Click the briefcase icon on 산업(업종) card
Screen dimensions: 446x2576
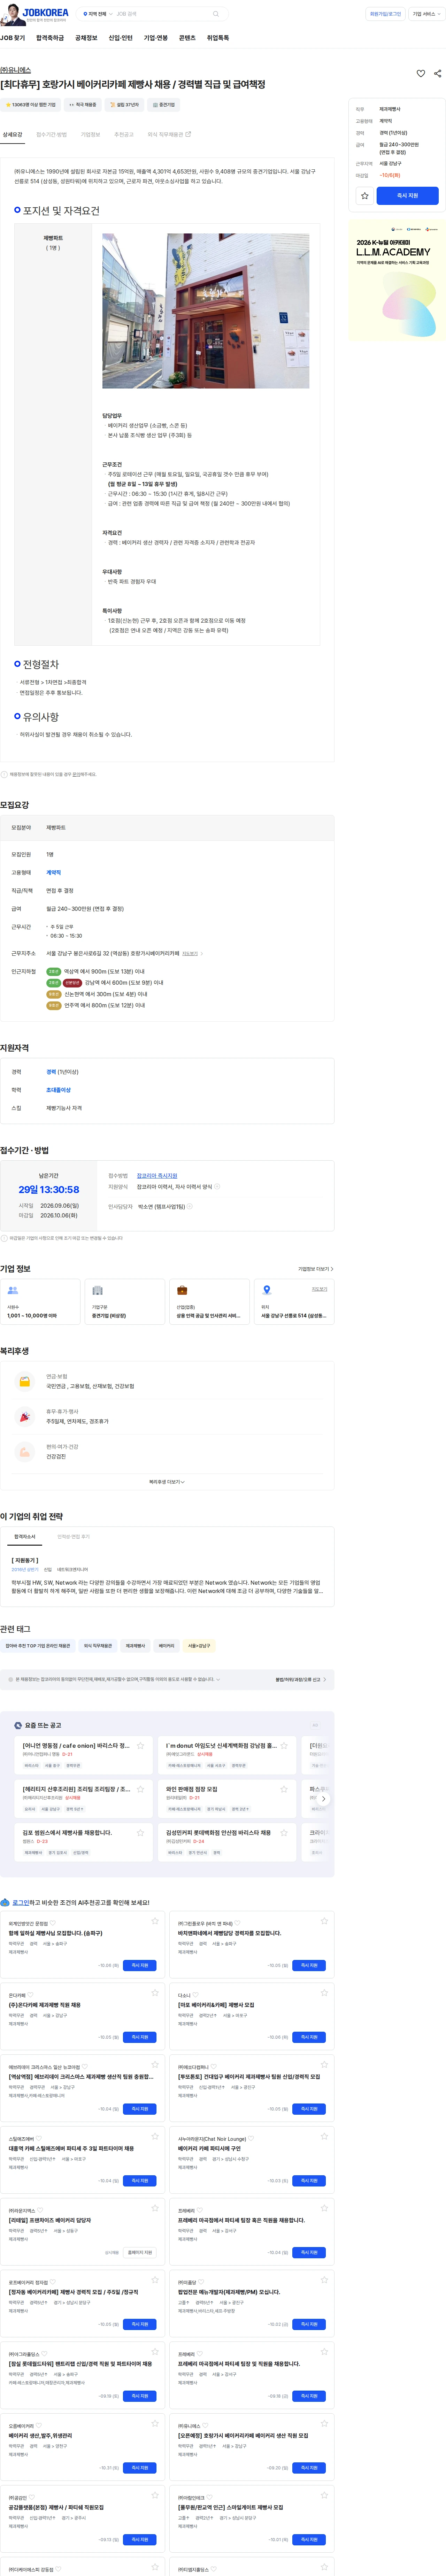tap(182, 1290)
